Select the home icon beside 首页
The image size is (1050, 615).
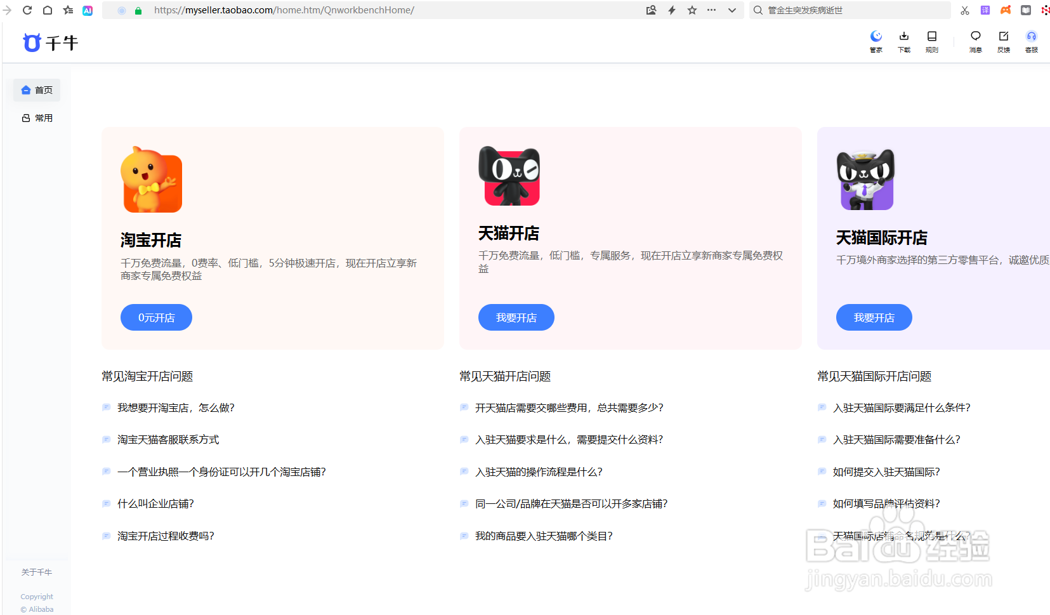pos(26,89)
